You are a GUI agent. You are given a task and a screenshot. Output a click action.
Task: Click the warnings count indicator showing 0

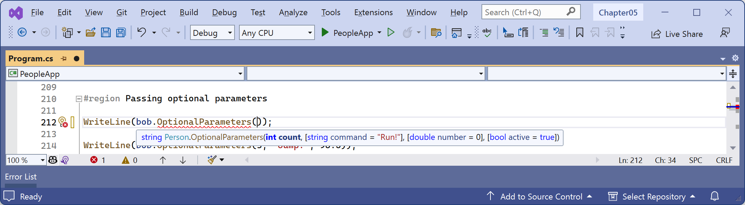[130, 160]
